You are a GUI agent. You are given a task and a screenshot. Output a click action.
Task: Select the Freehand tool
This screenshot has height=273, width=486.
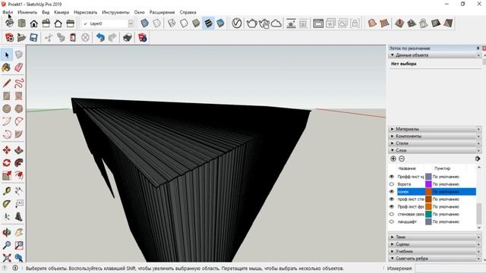click(19, 83)
